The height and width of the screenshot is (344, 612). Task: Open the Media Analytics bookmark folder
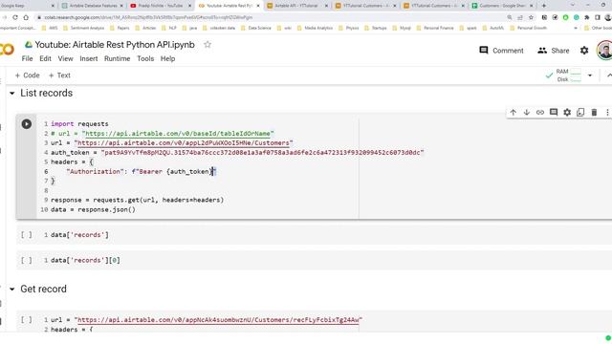[x=315, y=28]
